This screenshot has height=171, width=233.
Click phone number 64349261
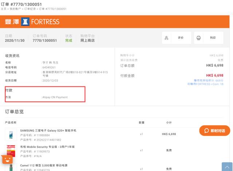(x=49, y=67)
